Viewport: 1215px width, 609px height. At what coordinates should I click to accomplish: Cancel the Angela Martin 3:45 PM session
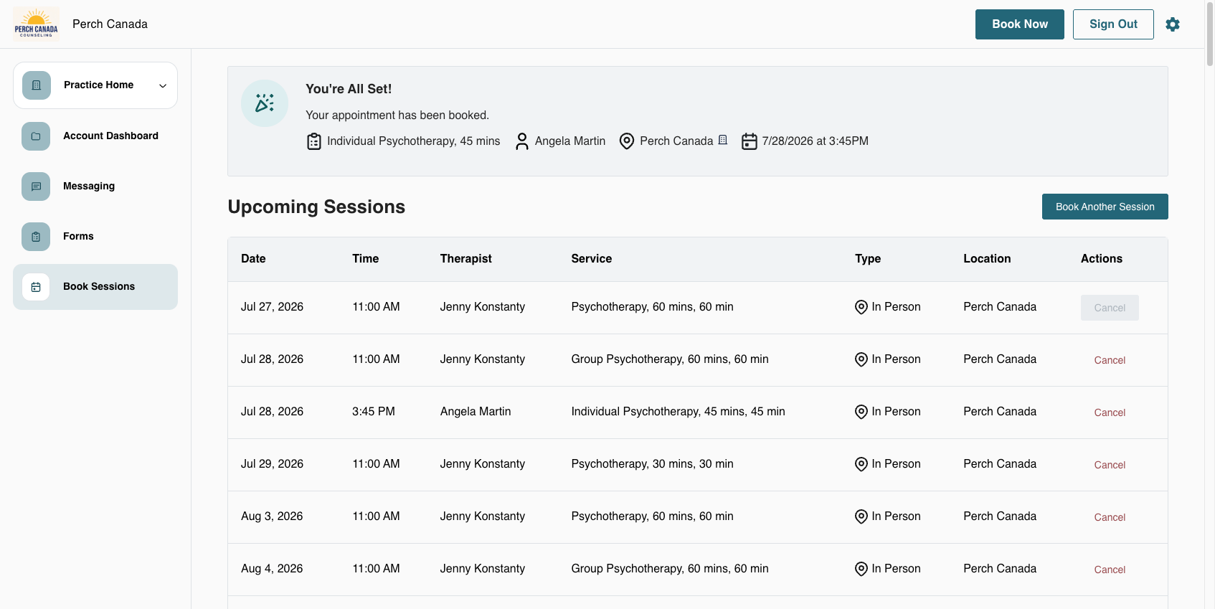pos(1110,412)
